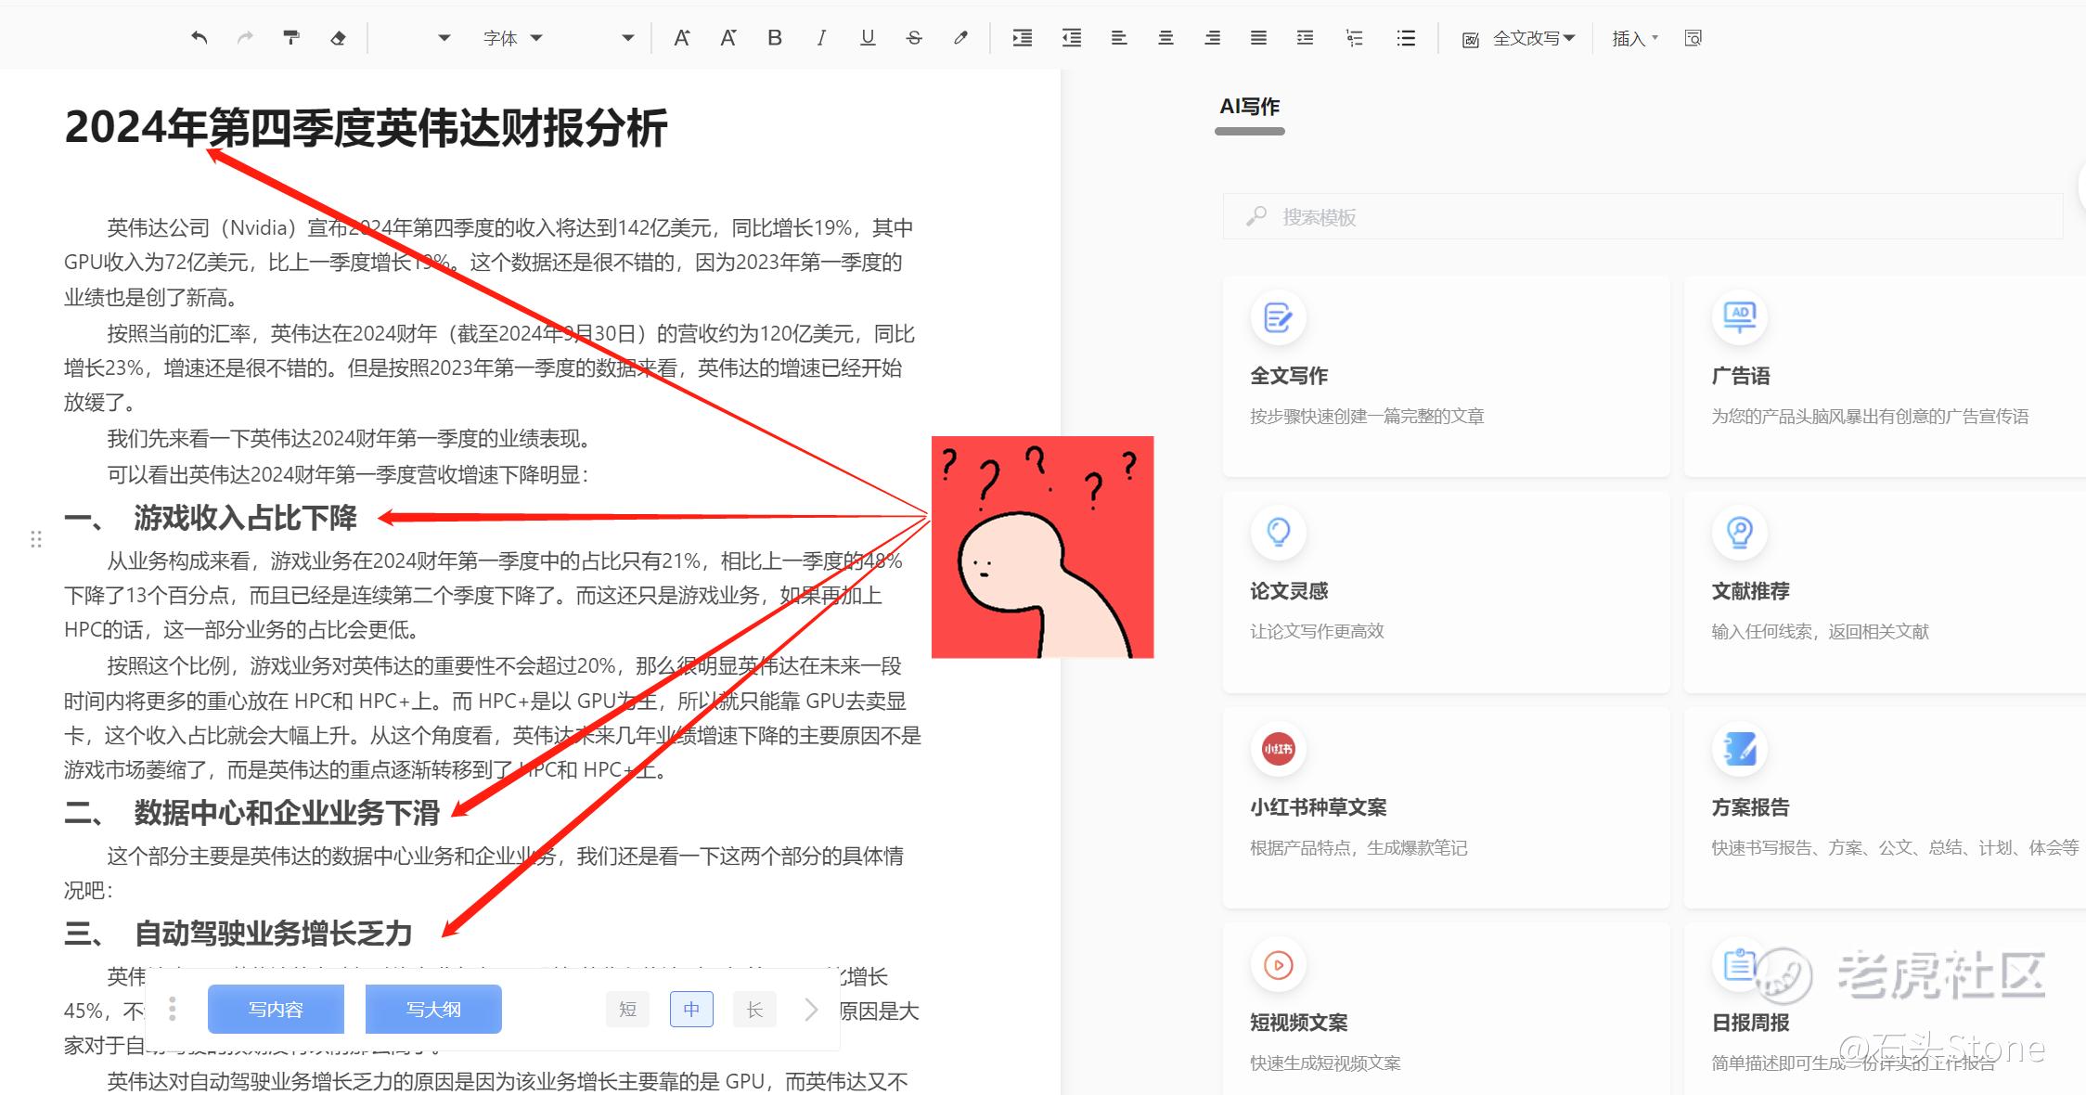Click the eraser clear formatting icon

click(338, 38)
